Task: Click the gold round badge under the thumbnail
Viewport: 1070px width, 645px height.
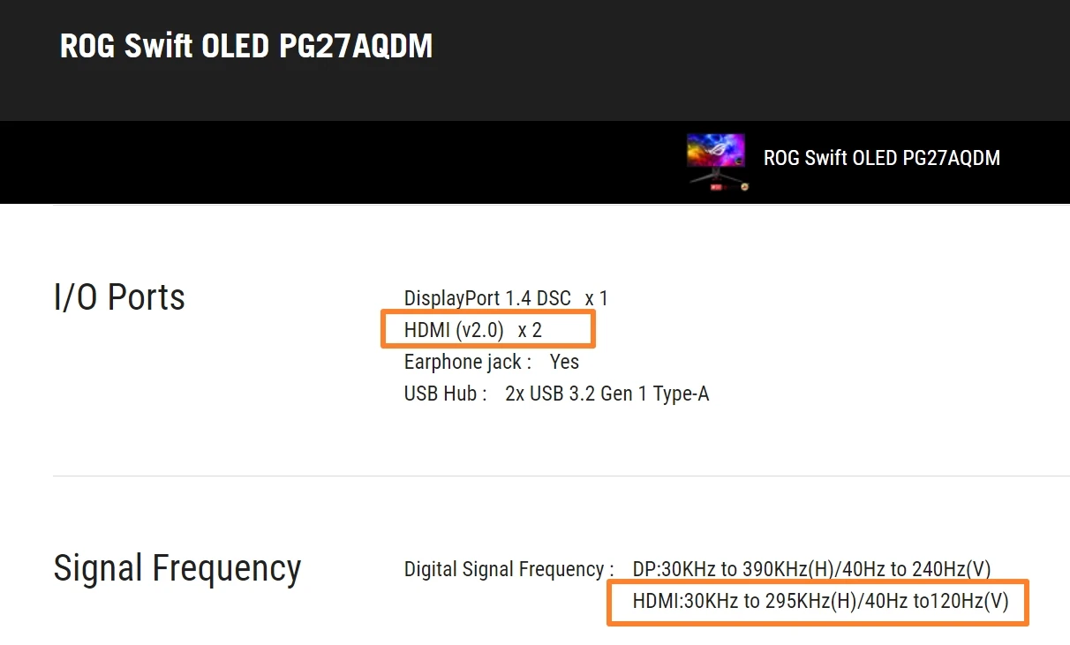Action: (x=744, y=186)
